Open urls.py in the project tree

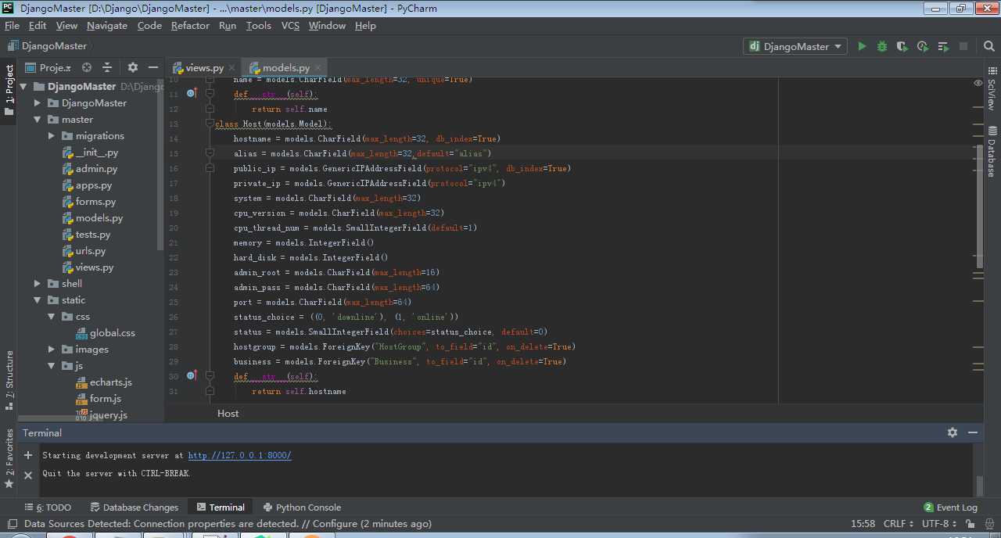tap(84, 251)
